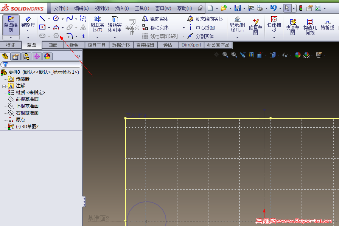339x226 pixels.
Task: Toggle the 草图绘制 sketch mode button
Action: pos(11,25)
